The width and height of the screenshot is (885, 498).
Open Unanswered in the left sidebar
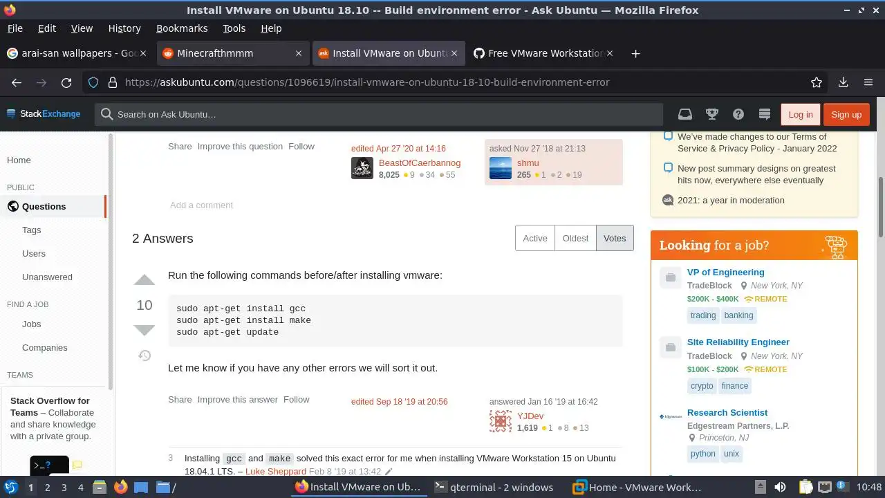point(47,277)
